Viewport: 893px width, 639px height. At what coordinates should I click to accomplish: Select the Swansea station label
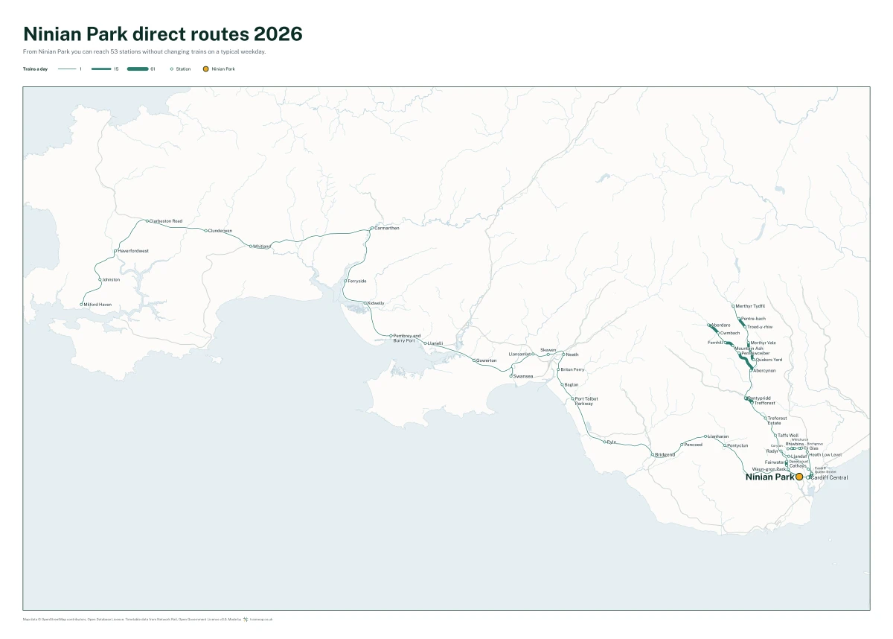point(523,376)
